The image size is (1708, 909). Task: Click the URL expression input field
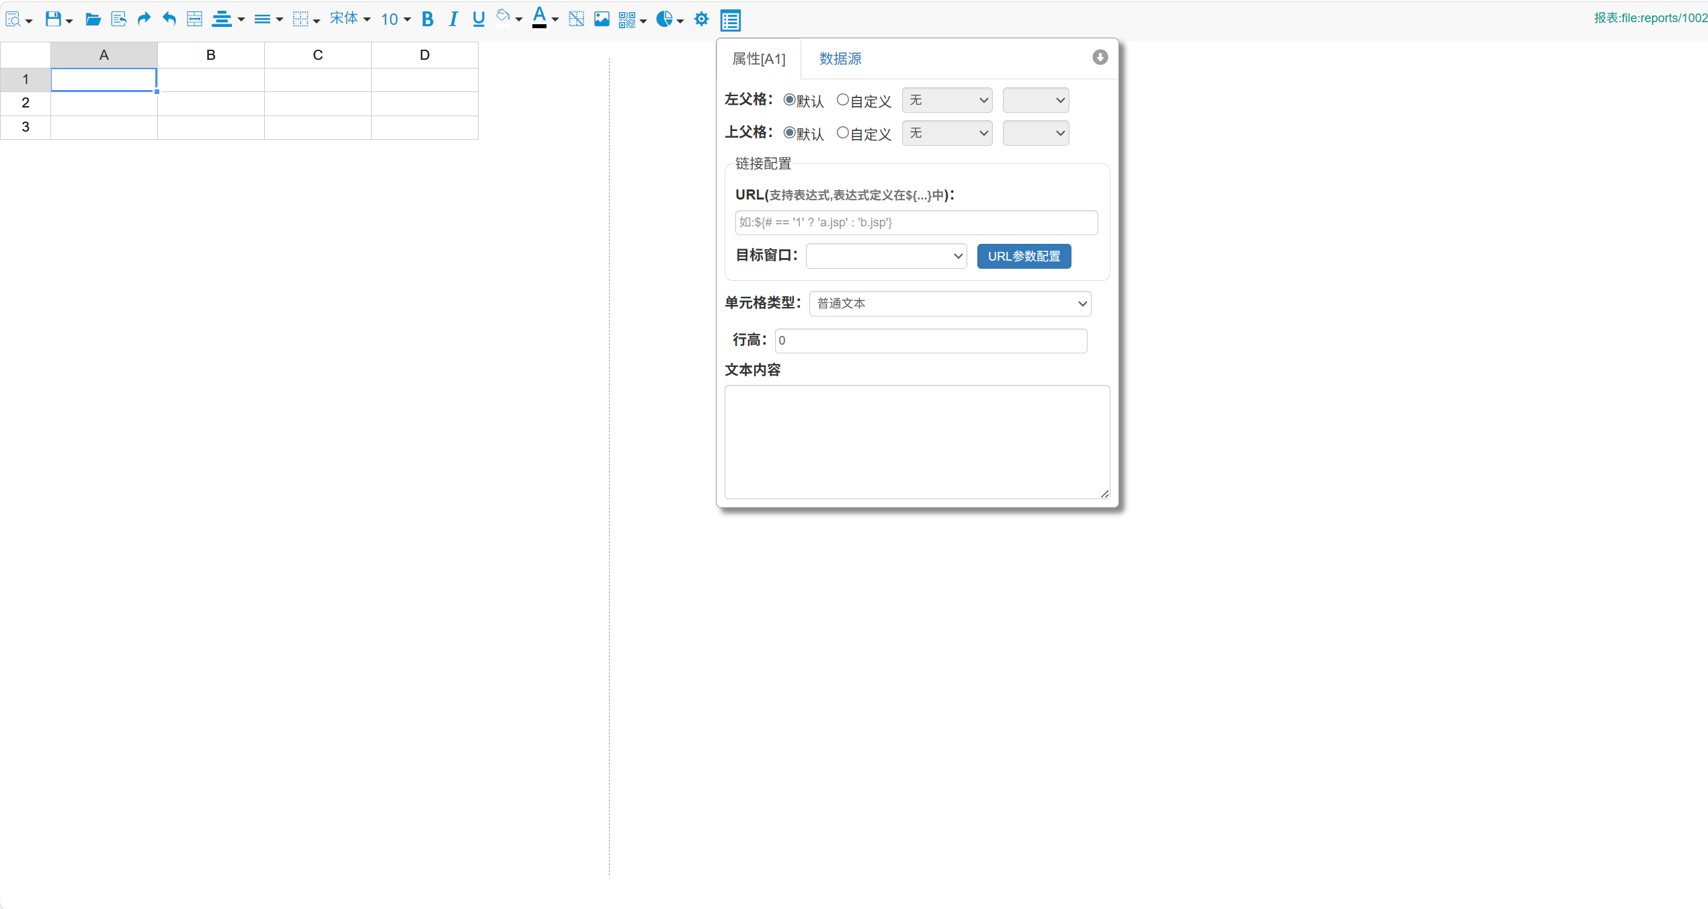917,222
